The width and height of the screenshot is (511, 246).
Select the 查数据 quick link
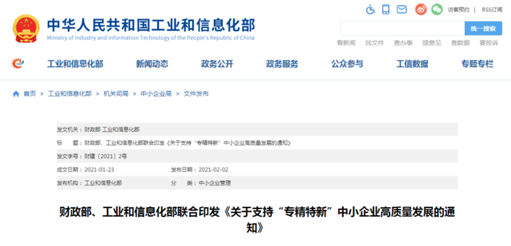460,43
